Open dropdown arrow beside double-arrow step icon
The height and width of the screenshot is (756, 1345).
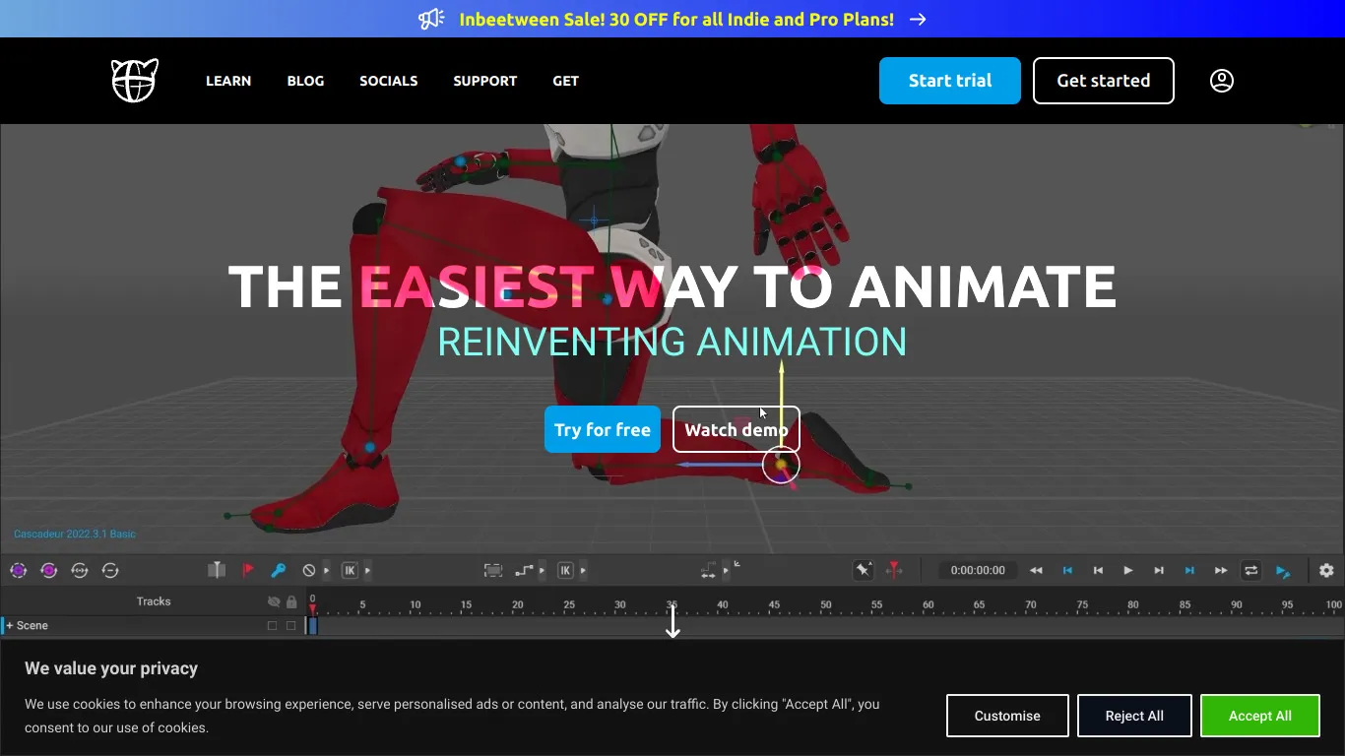pyautogui.click(x=727, y=570)
